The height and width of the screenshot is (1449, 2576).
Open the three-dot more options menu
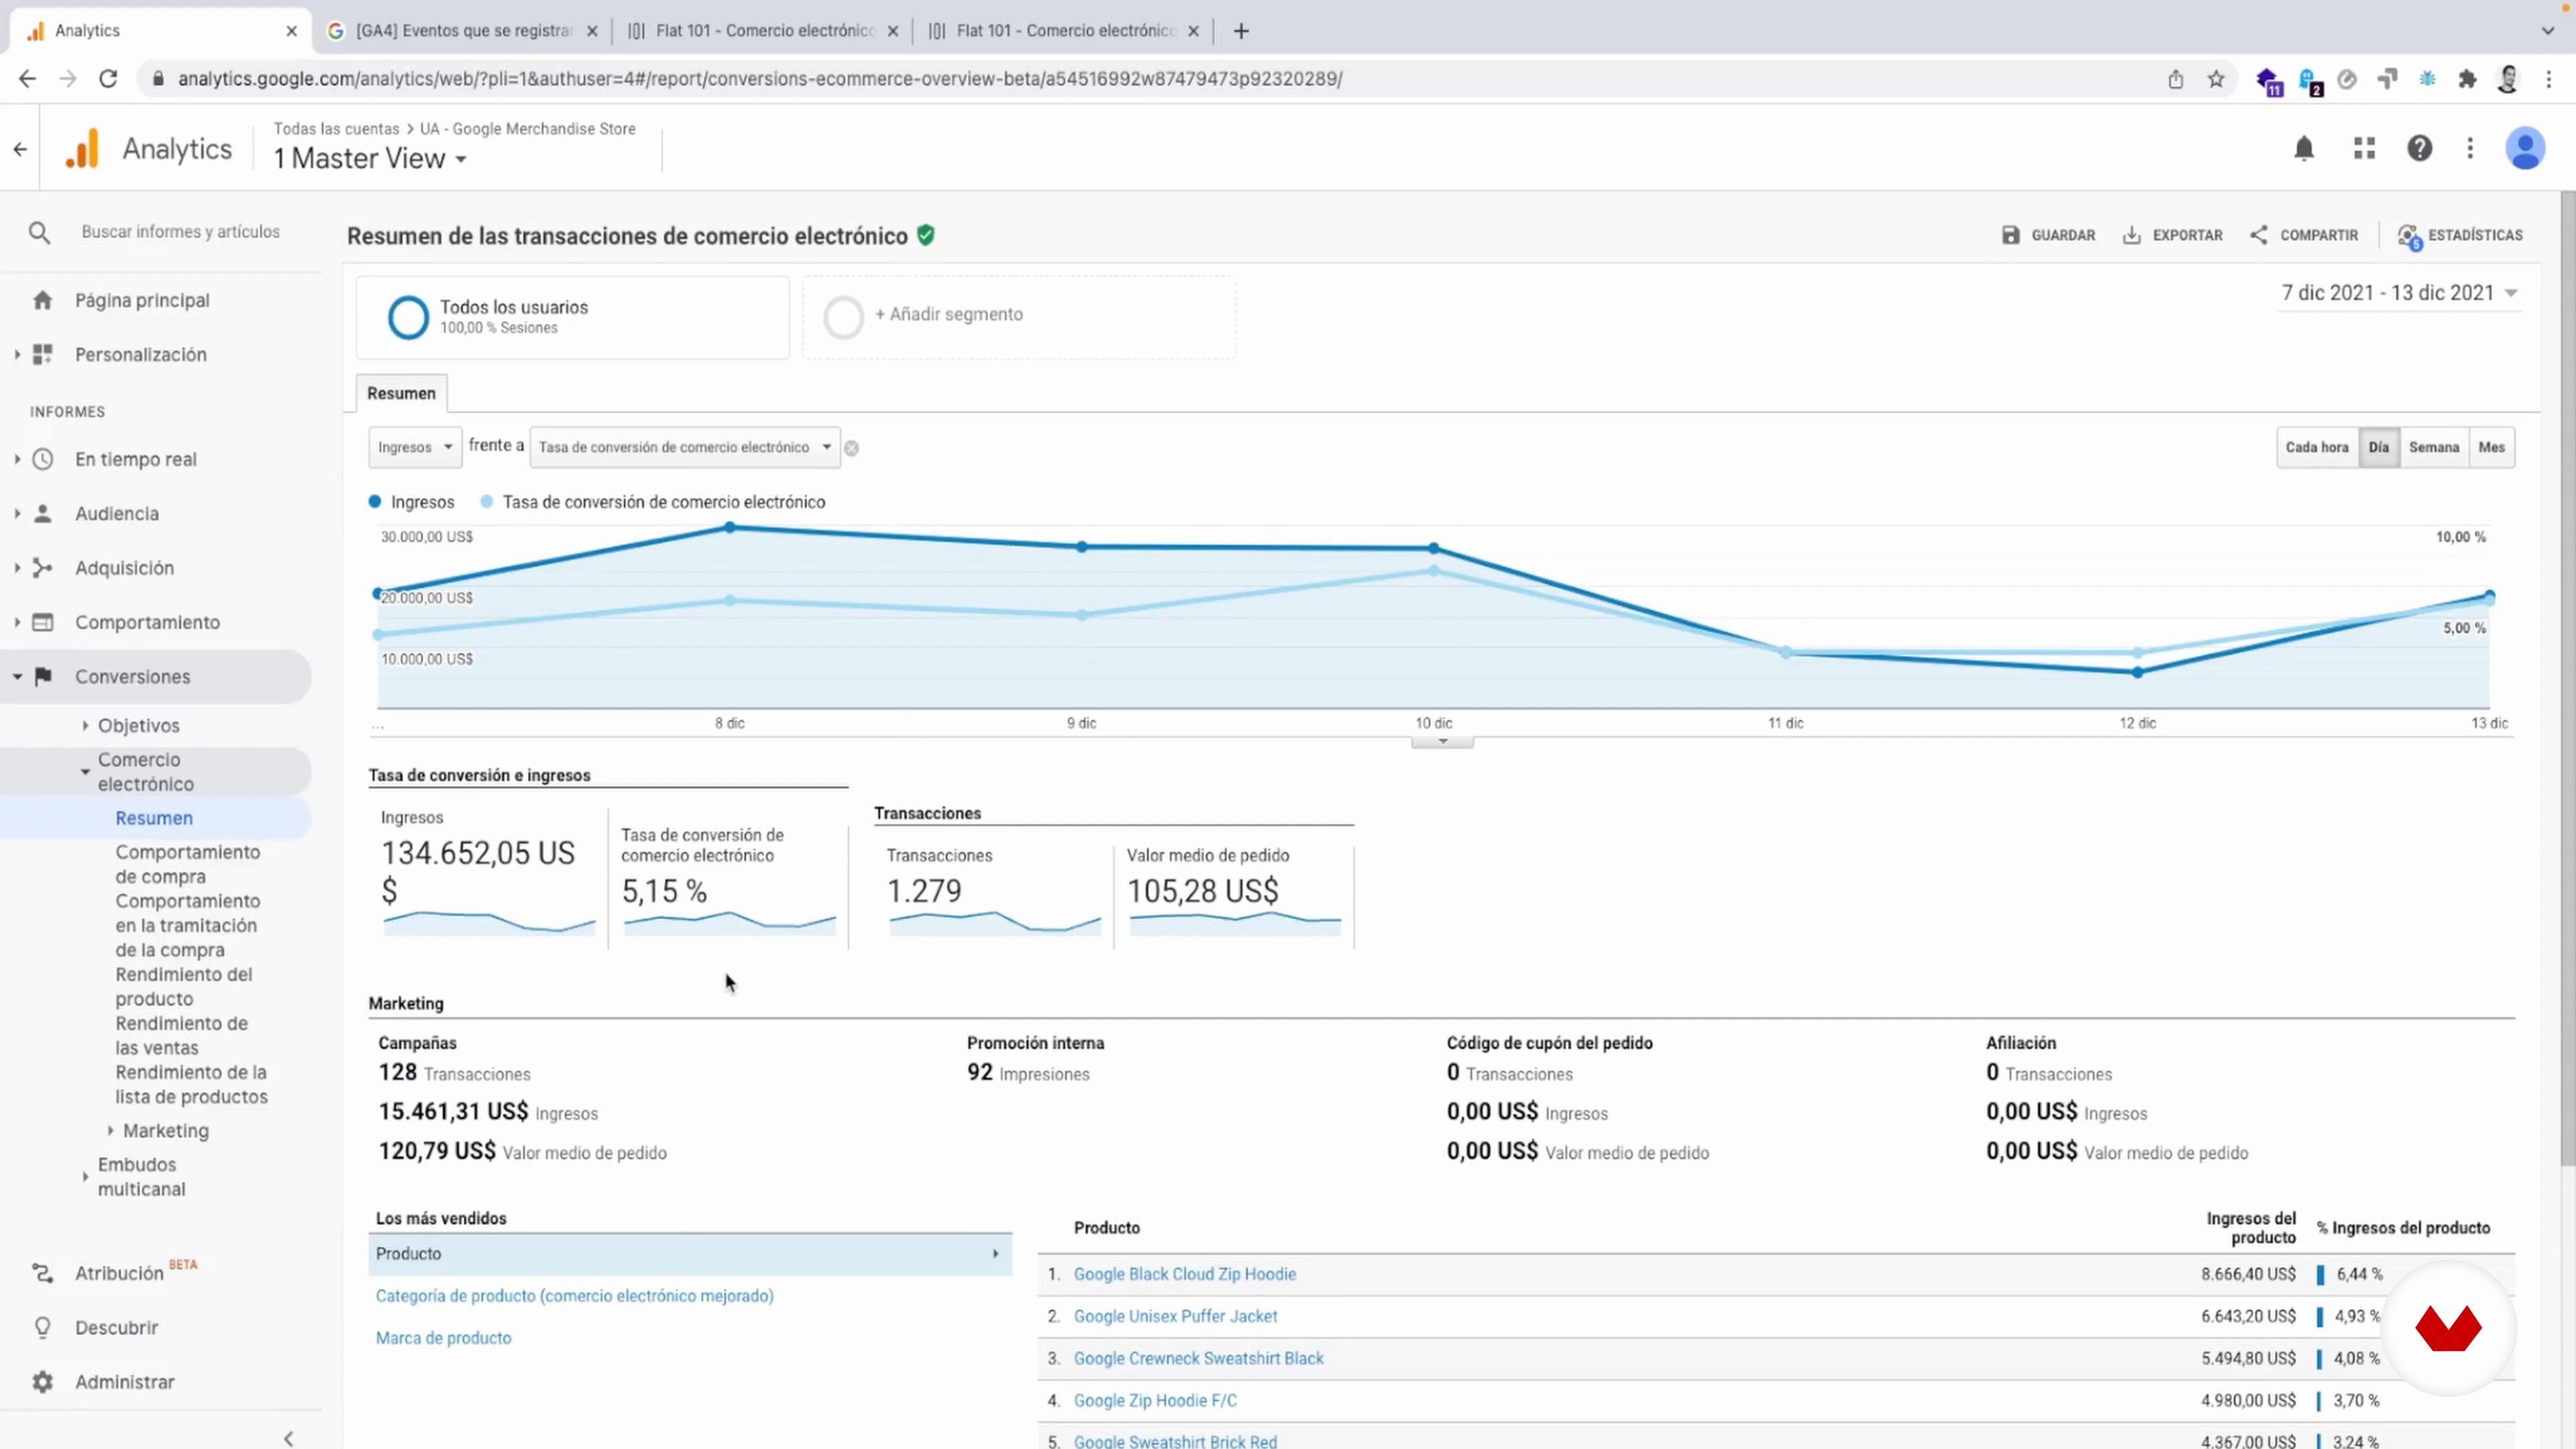[2470, 149]
